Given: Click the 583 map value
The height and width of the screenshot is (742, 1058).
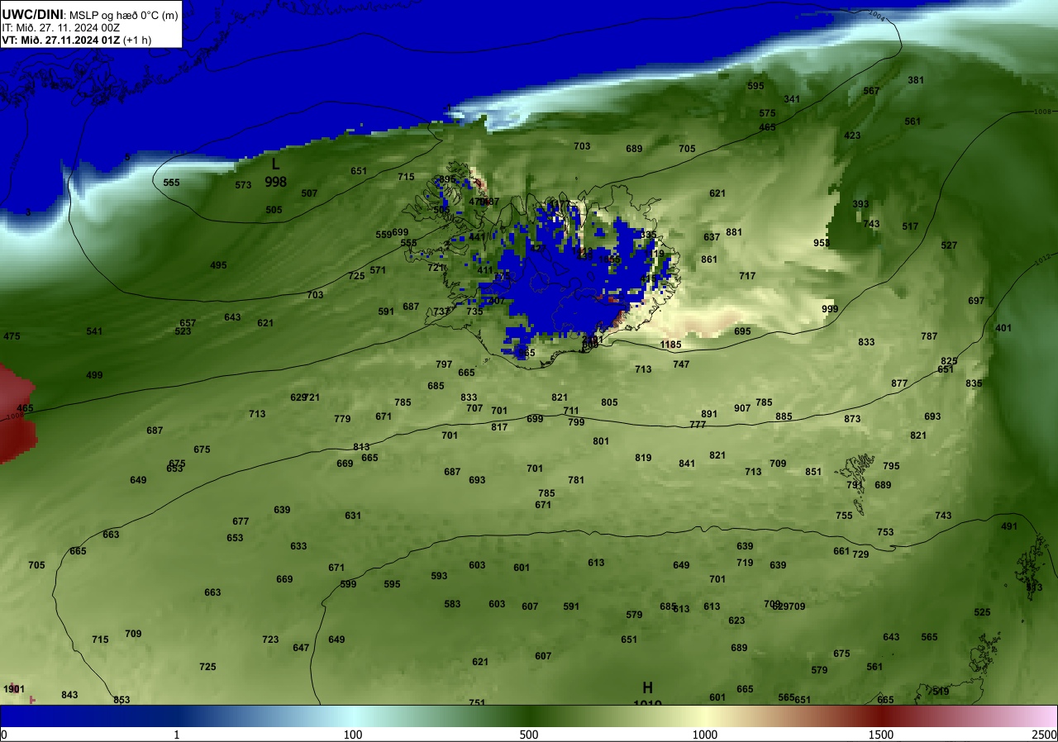Looking at the screenshot, I should click(452, 604).
